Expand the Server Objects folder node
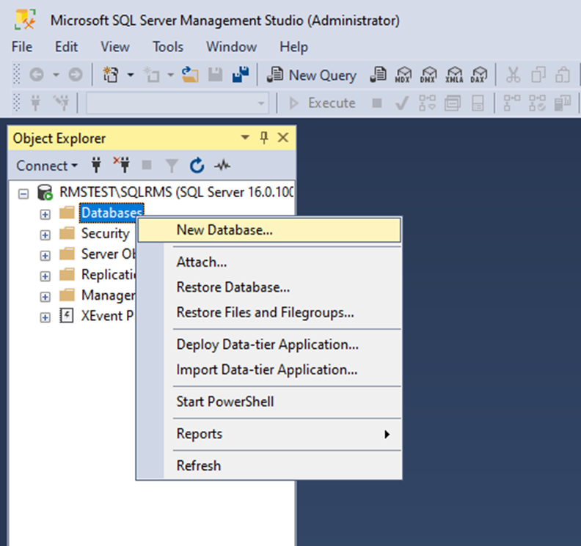The image size is (581, 546). tap(45, 256)
